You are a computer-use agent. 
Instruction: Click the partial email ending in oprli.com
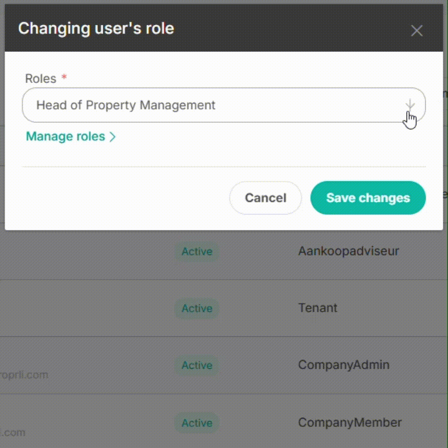24,375
